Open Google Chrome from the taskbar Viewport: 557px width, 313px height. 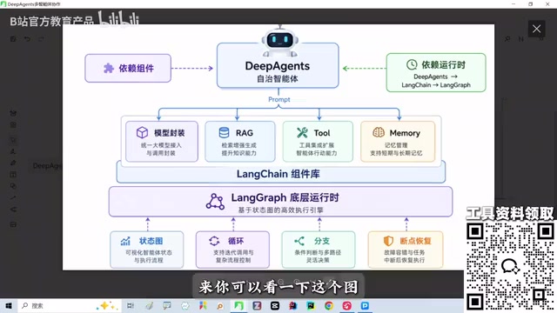click(329, 305)
